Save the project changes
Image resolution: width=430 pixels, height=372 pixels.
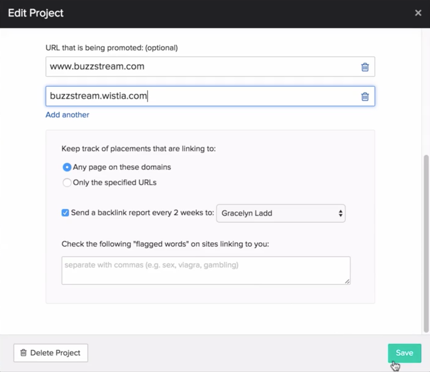click(x=404, y=353)
